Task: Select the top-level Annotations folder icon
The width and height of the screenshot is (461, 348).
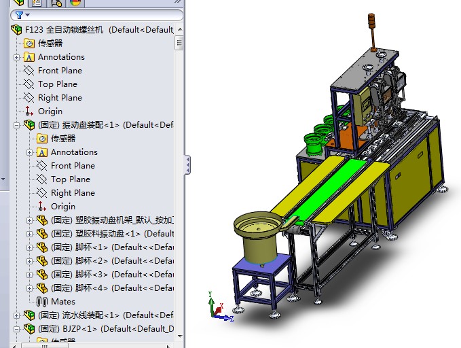Action: [29, 57]
